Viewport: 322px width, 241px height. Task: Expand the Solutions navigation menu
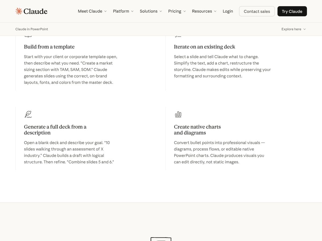tap(151, 11)
